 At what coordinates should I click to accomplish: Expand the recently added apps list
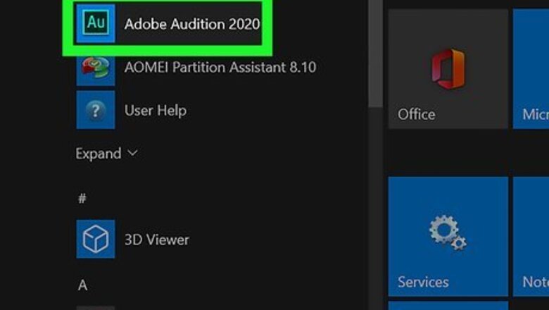click(x=107, y=154)
